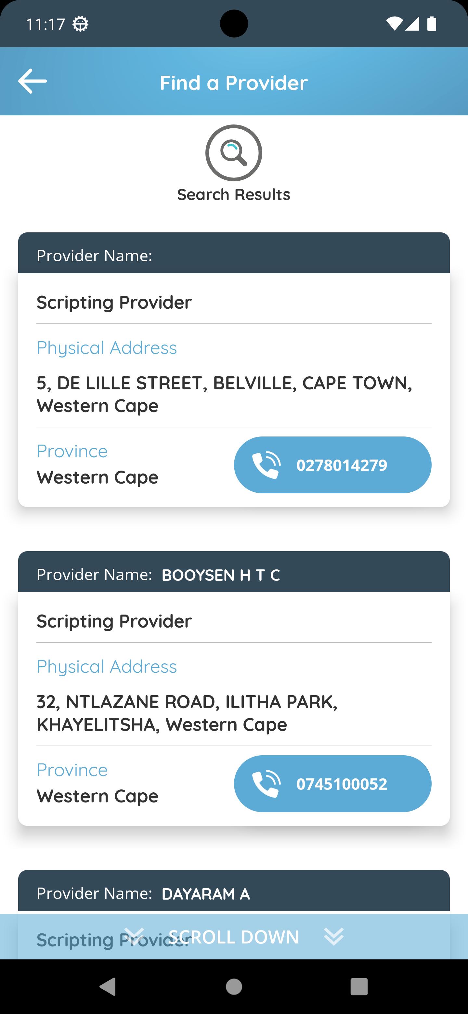The height and width of the screenshot is (1014, 468).
Task: Tap Western Cape province in first card
Action: (97, 477)
